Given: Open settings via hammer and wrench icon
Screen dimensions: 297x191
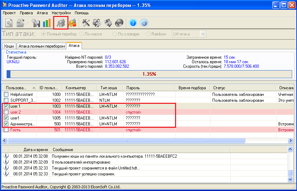Looking at the screenshot, I should click(x=86, y=23).
